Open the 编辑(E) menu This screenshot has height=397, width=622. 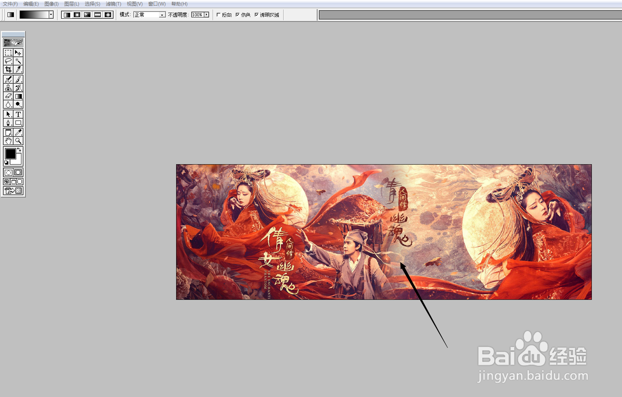[x=31, y=4]
